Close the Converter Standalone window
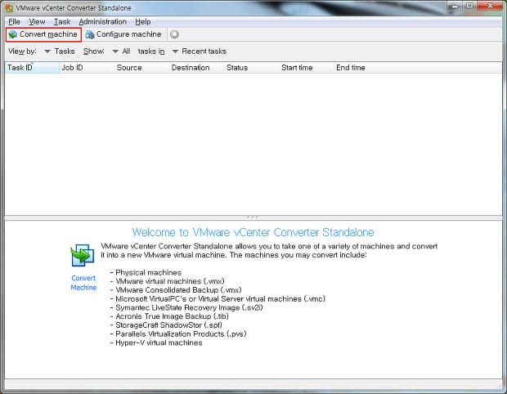Viewport: 507px width, 394px height. [490, 6]
